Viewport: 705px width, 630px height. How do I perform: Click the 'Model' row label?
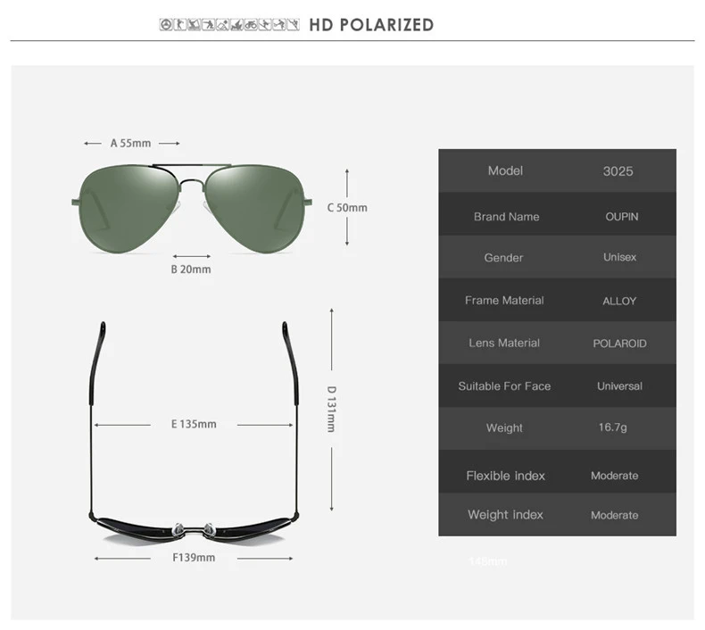505,170
